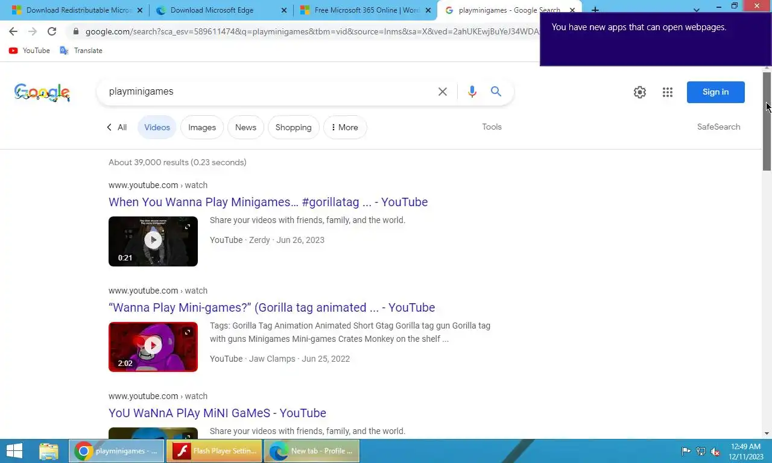This screenshot has height=463, width=772.
Task: Click the blue search magnifier icon
Action: pos(496,92)
